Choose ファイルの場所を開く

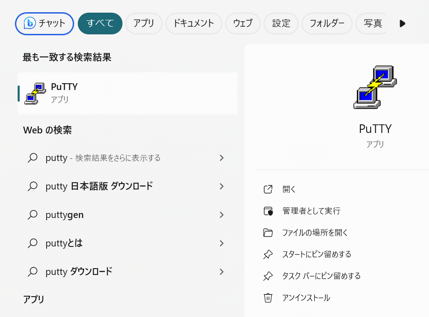[x=315, y=233]
